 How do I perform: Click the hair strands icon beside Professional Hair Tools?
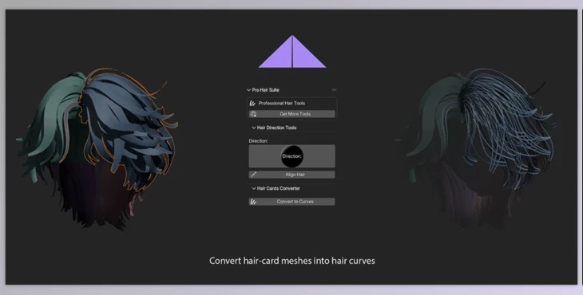click(x=253, y=103)
